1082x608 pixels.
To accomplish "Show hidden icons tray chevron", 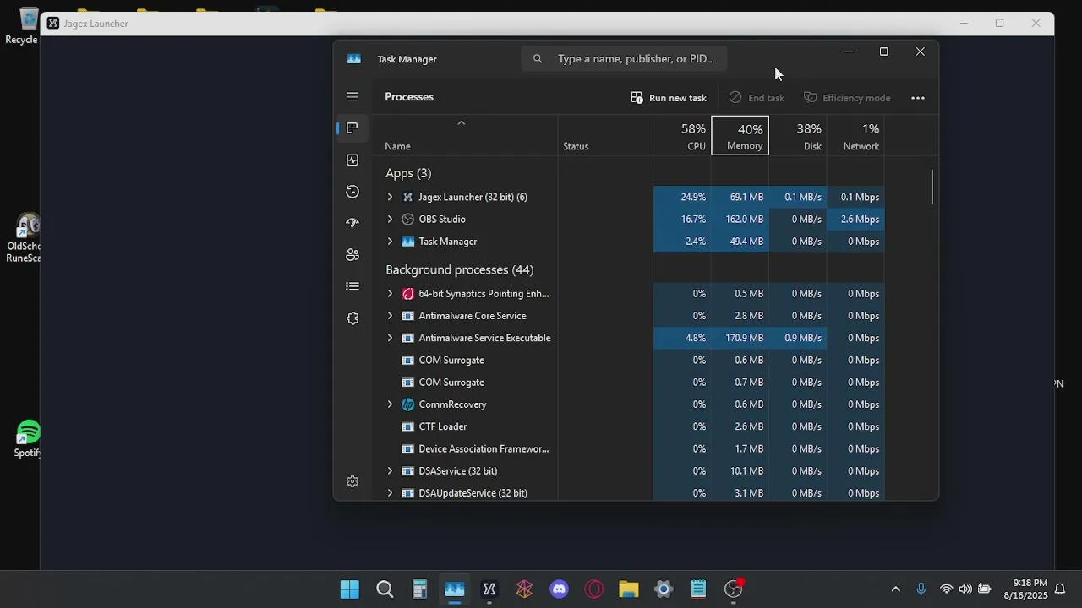I will click(896, 589).
